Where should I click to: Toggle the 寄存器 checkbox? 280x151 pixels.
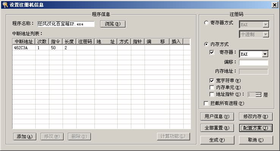212,52
